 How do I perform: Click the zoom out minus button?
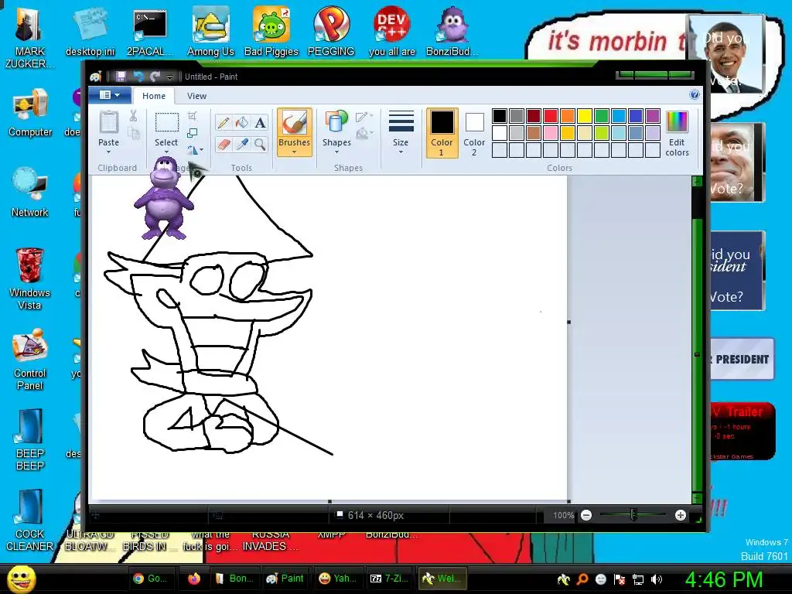[586, 515]
